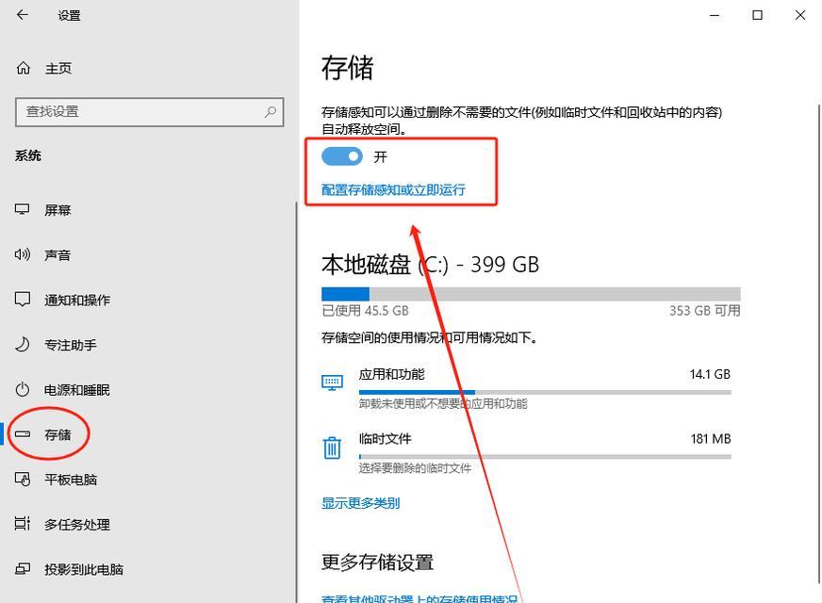Select the 通知和操作 notification icon
The width and height of the screenshot is (822, 603).
point(22,300)
